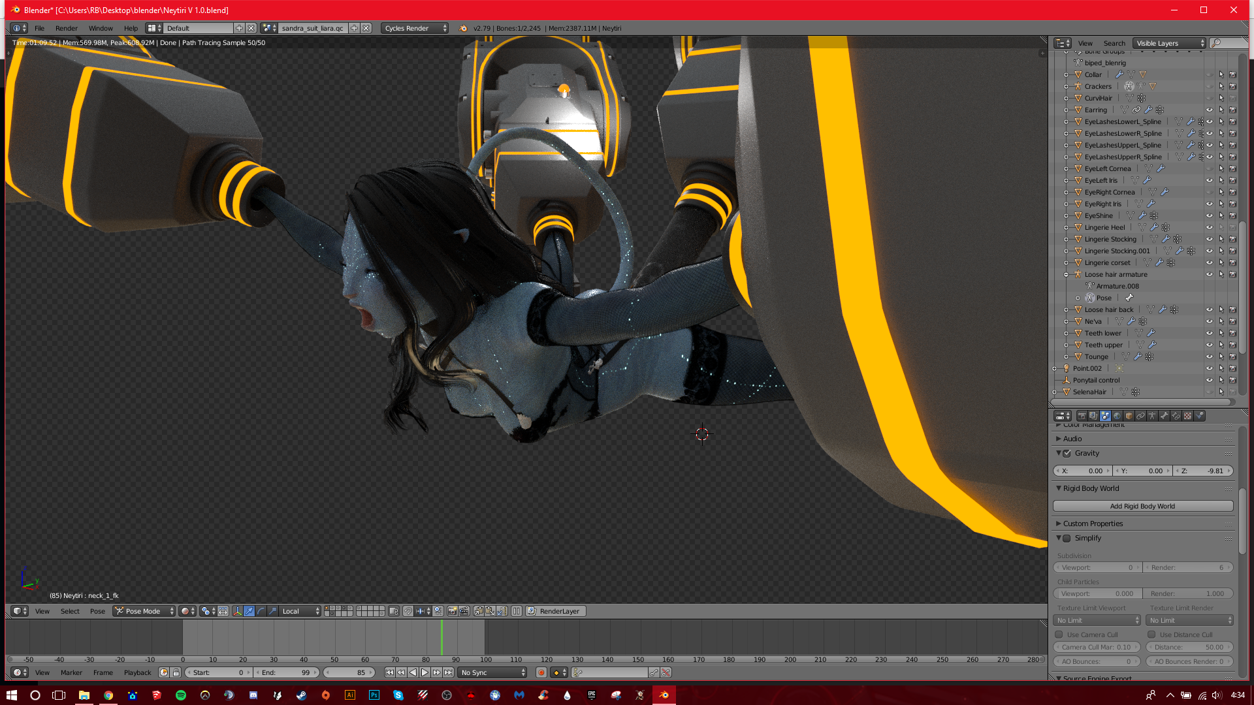
Task: Enable automatic keyframe recording button
Action: tap(541, 672)
